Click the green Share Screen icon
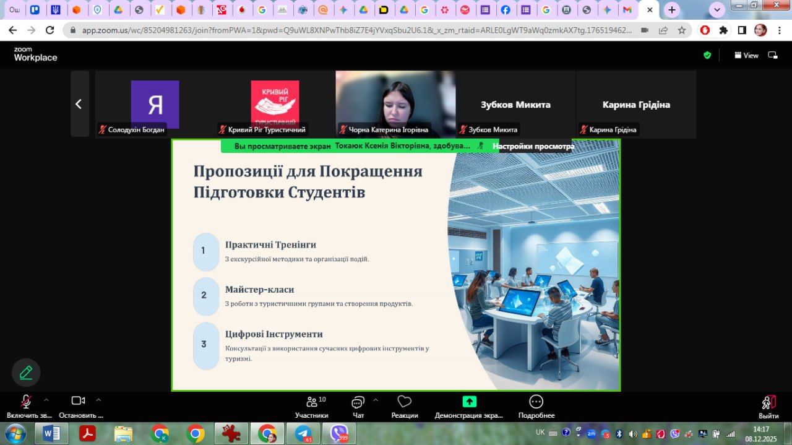792x445 pixels. click(469, 401)
